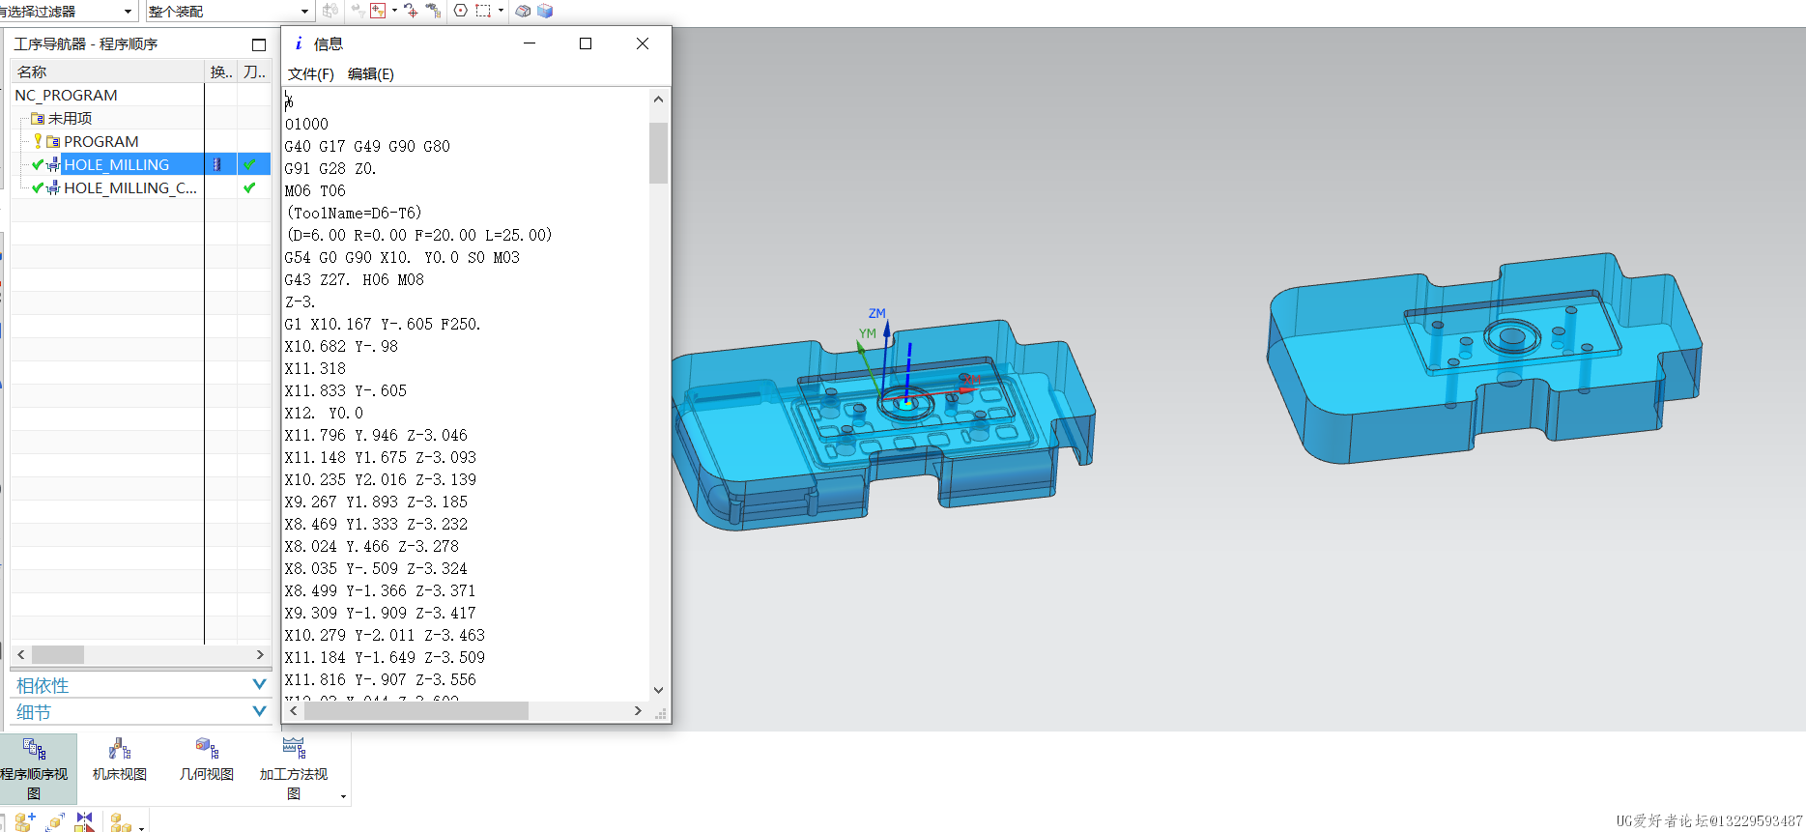Click left arrow of navigator scrollbar
This screenshot has width=1806, height=832.
pyautogui.click(x=20, y=654)
